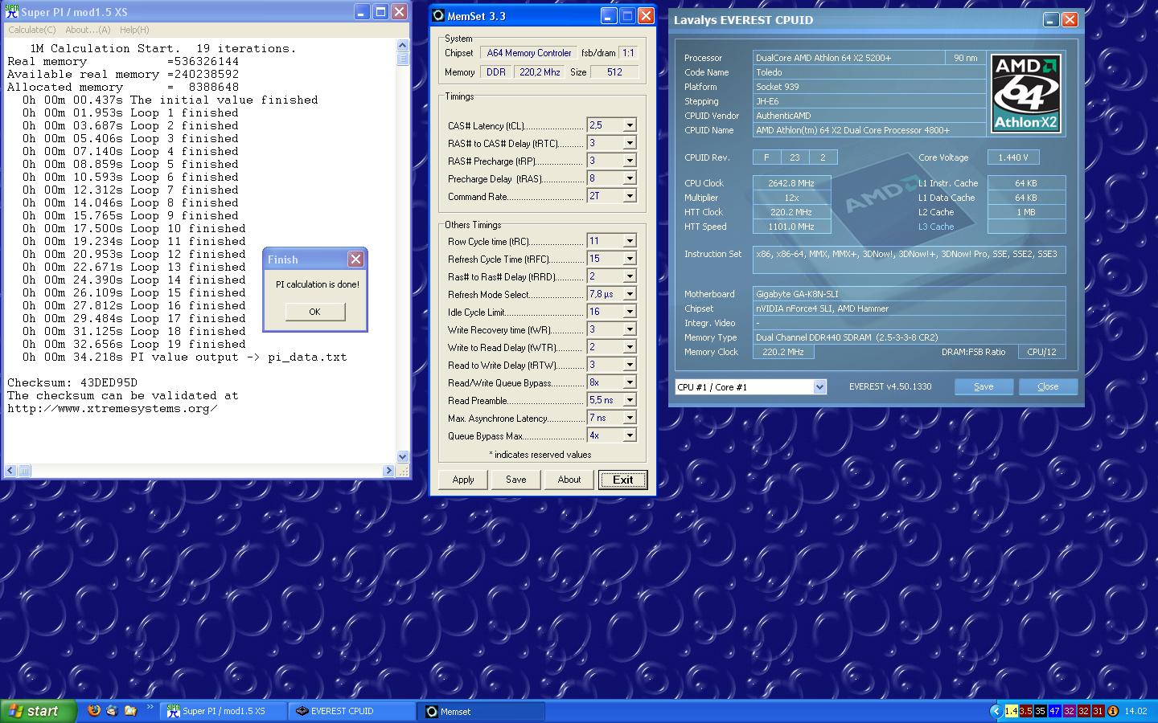Image resolution: width=1158 pixels, height=723 pixels.
Task: Expand the Refresh Cycle Time (tRFC) dropdown
Action: [x=630, y=259]
